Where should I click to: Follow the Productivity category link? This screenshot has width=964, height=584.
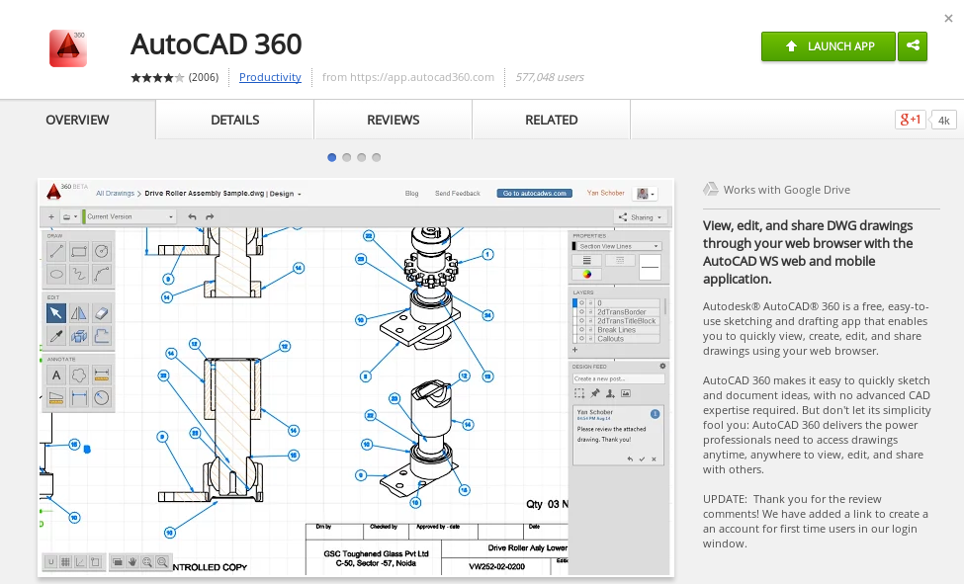(270, 77)
